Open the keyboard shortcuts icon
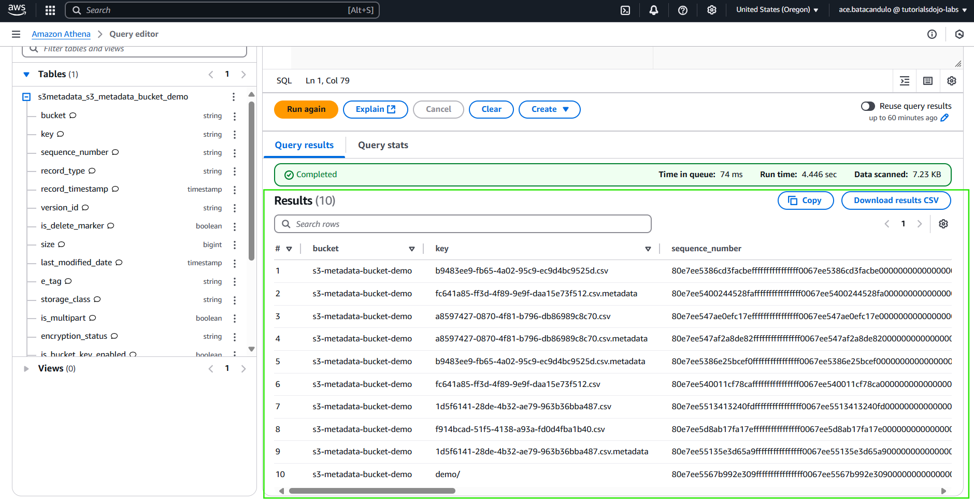974x503 pixels. [928, 81]
